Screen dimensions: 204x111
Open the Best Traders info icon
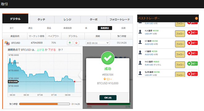(x=196, y=18)
